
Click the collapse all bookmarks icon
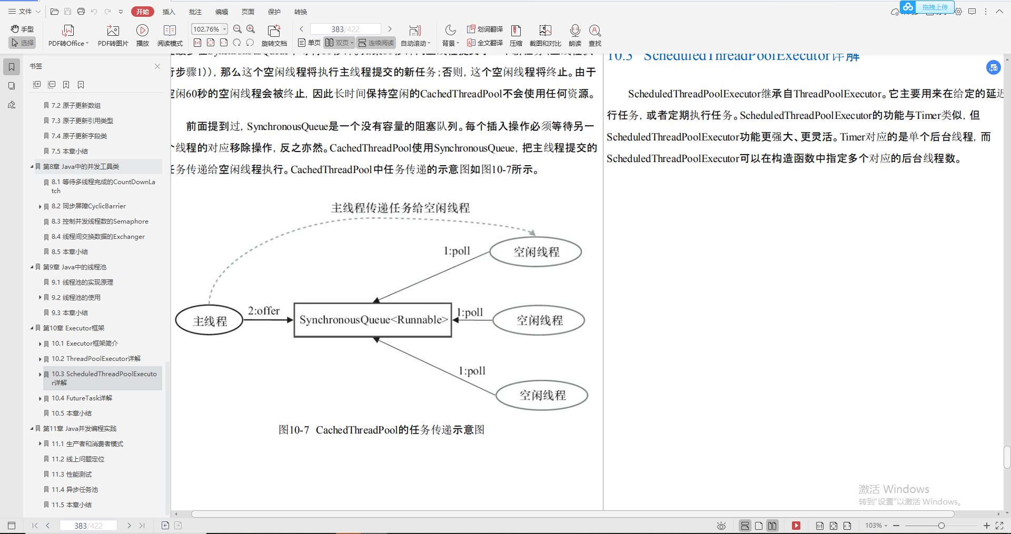pos(52,85)
